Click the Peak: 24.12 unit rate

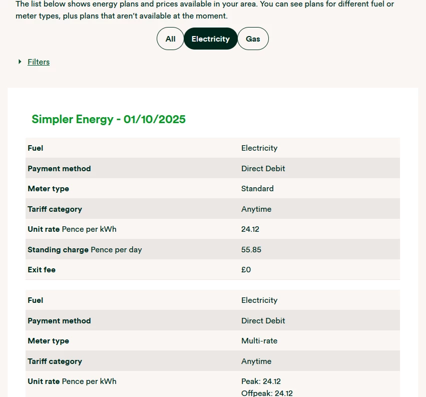click(261, 381)
